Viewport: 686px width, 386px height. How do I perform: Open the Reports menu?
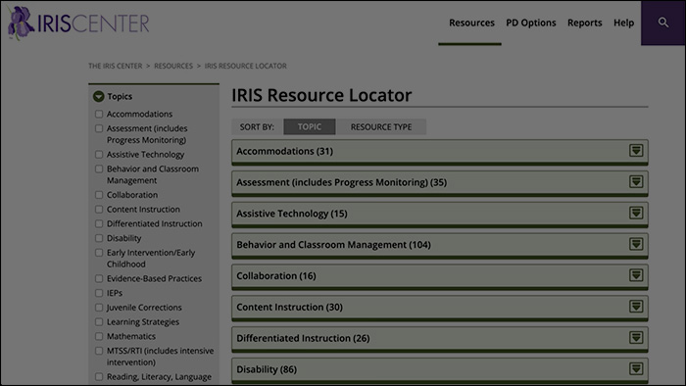coord(584,23)
